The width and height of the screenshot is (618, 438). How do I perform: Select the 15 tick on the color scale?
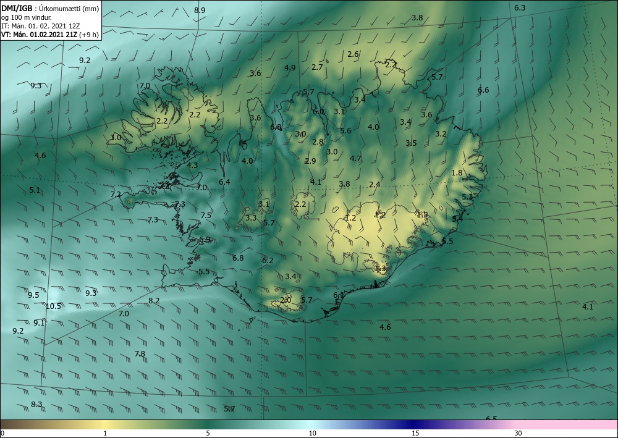click(x=415, y=433)
